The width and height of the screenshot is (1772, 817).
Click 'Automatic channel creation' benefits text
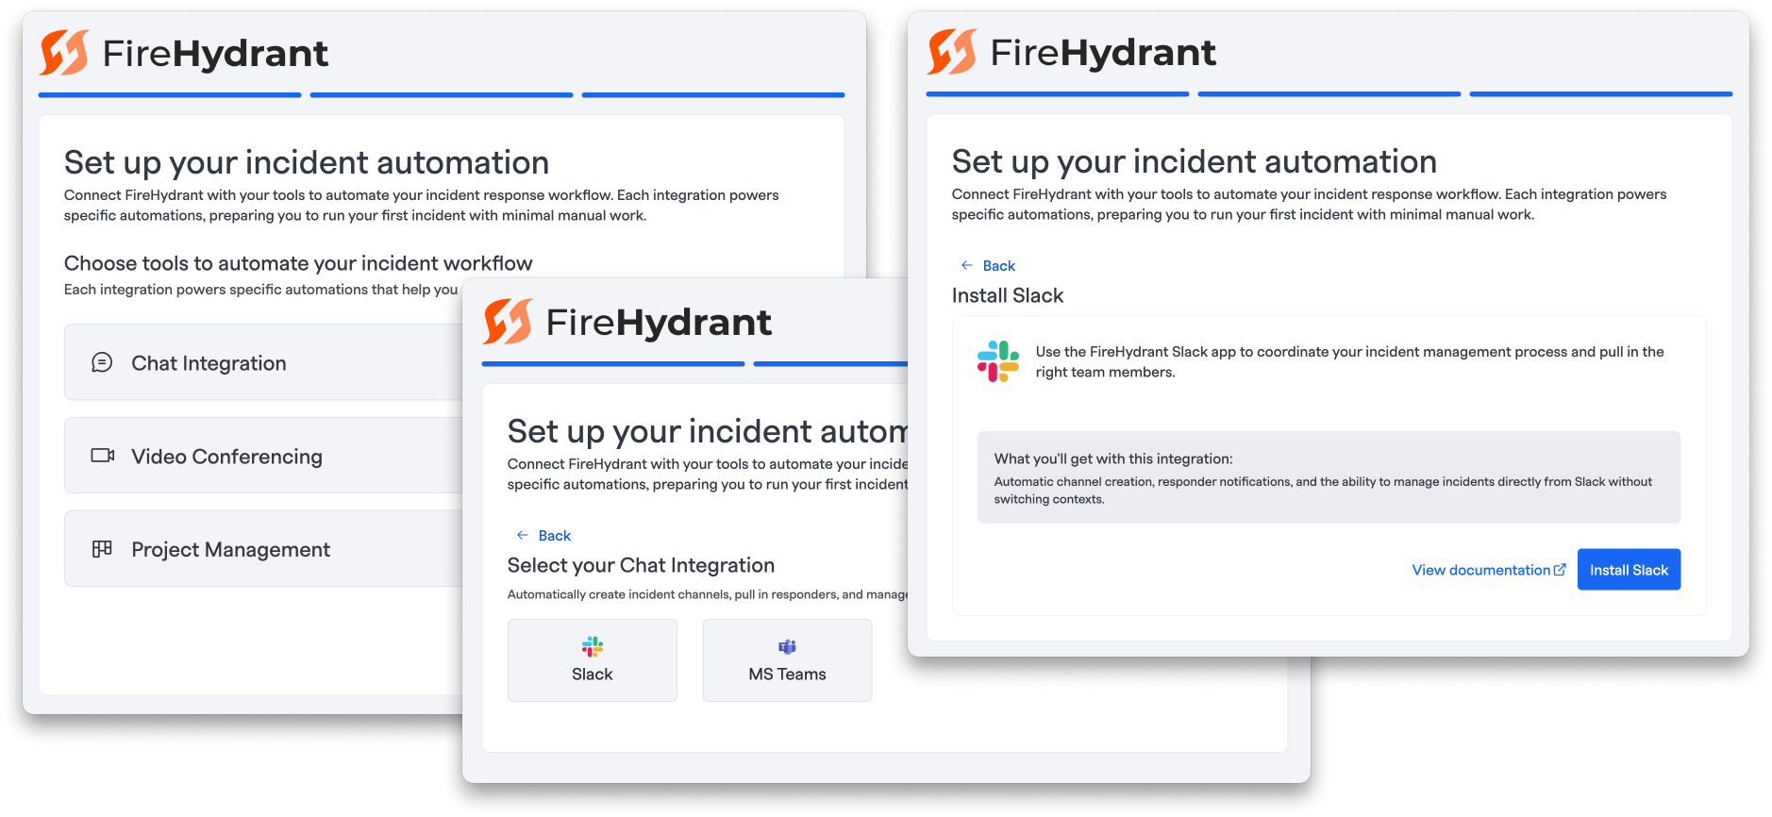pos(1323,491)
